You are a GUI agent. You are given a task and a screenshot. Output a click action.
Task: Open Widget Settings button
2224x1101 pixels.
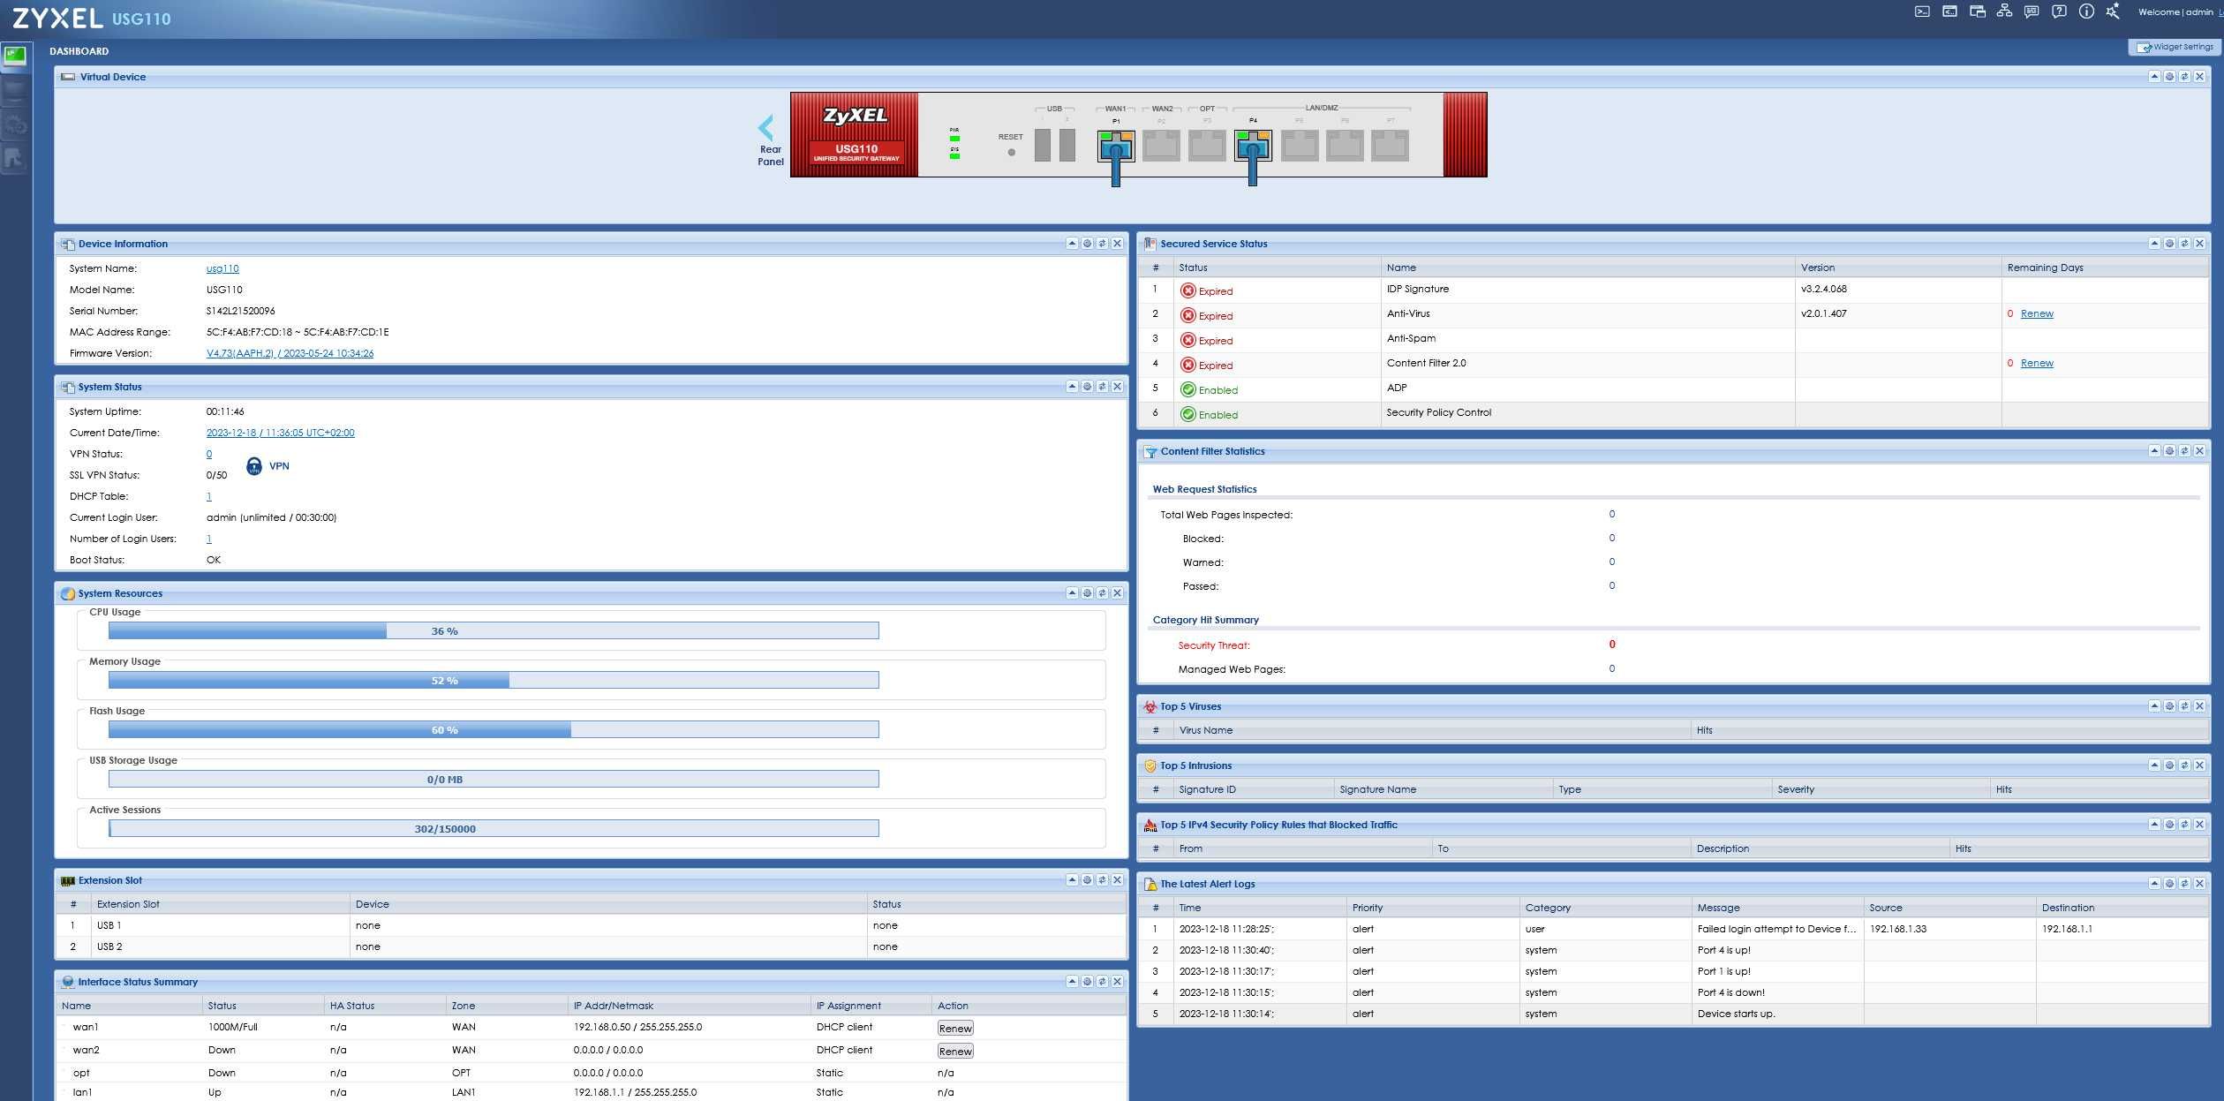pyautogui.click(x=2175, y=47)
